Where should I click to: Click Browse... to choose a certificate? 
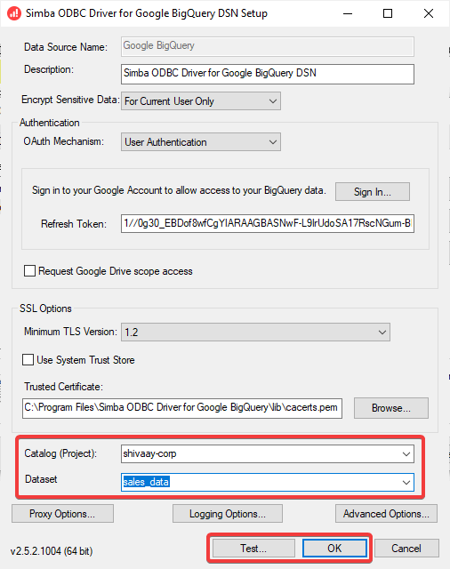click(x=391, y=408)
